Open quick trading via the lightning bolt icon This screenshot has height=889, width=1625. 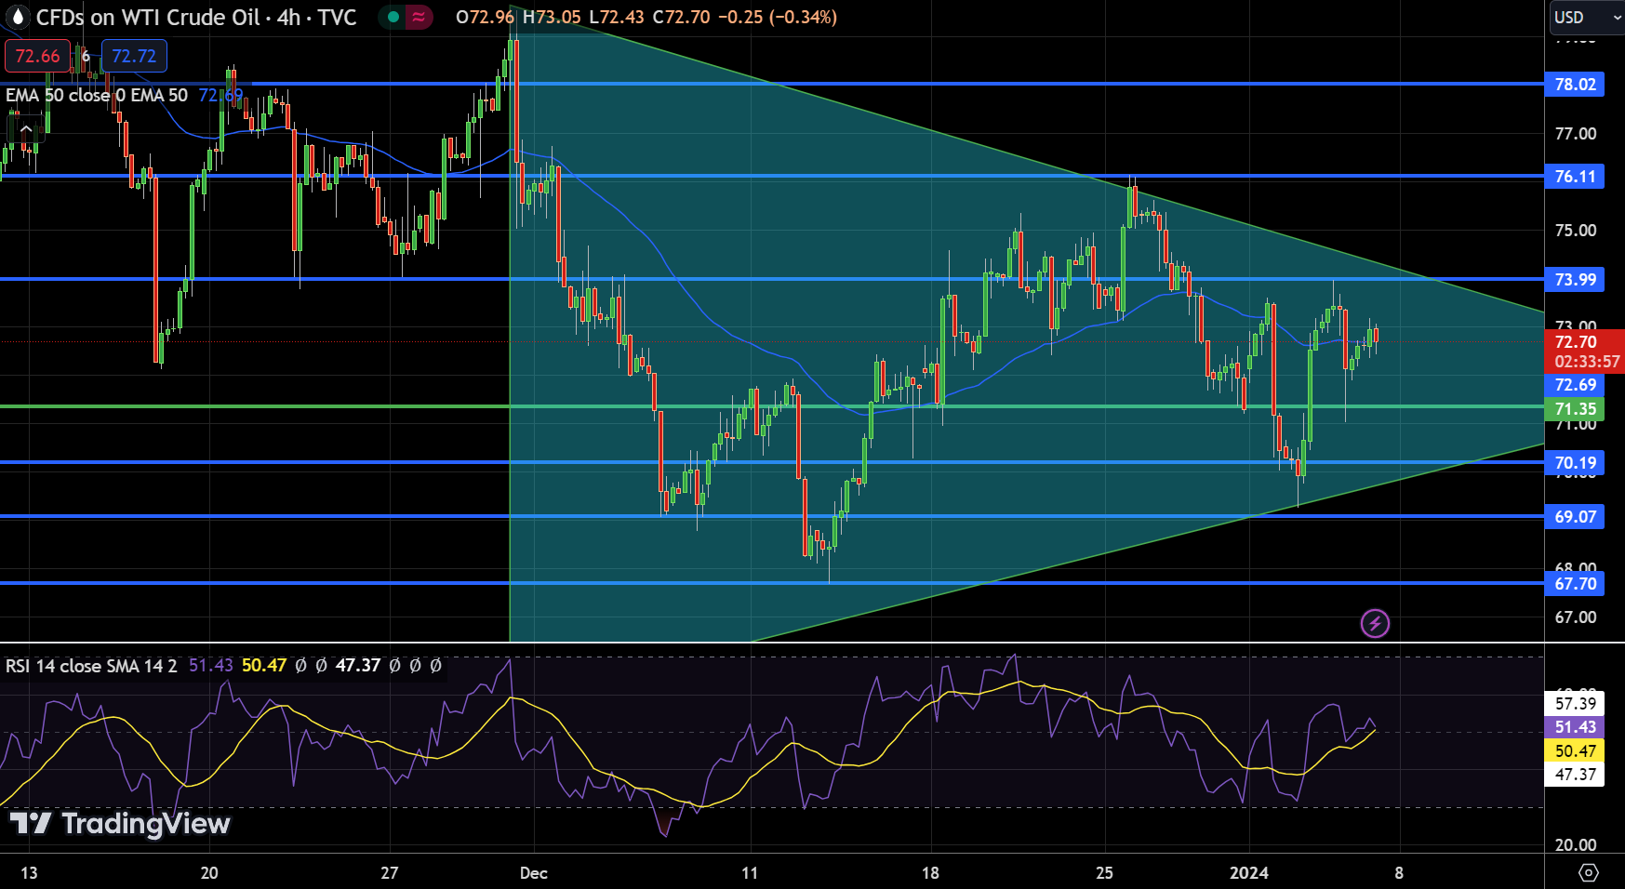click(1377, 623)
